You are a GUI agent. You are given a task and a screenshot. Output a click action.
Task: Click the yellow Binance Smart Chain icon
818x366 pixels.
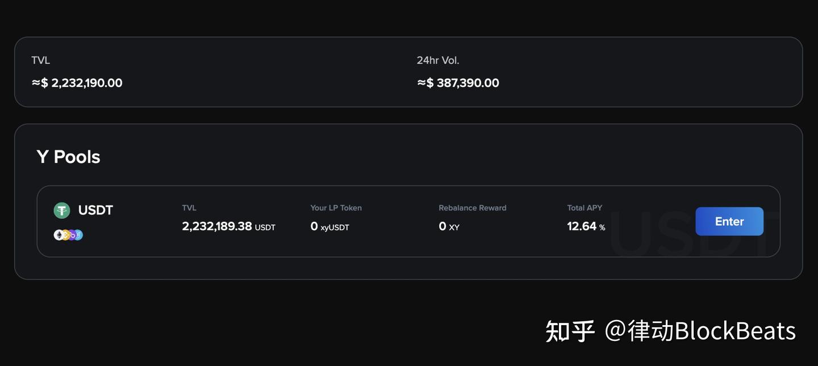point(65,234)
